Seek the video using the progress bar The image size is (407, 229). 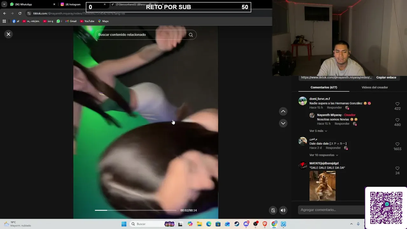tap(135, 210)
